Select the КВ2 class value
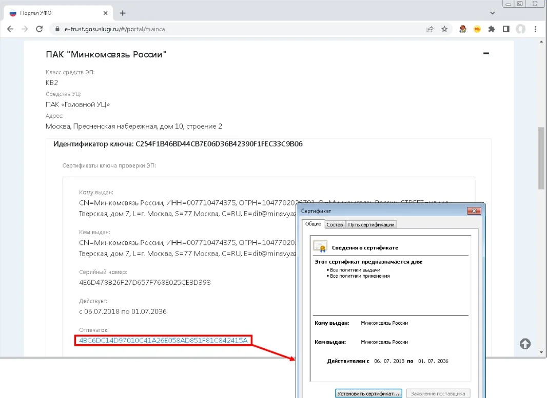 coord(52,82)
